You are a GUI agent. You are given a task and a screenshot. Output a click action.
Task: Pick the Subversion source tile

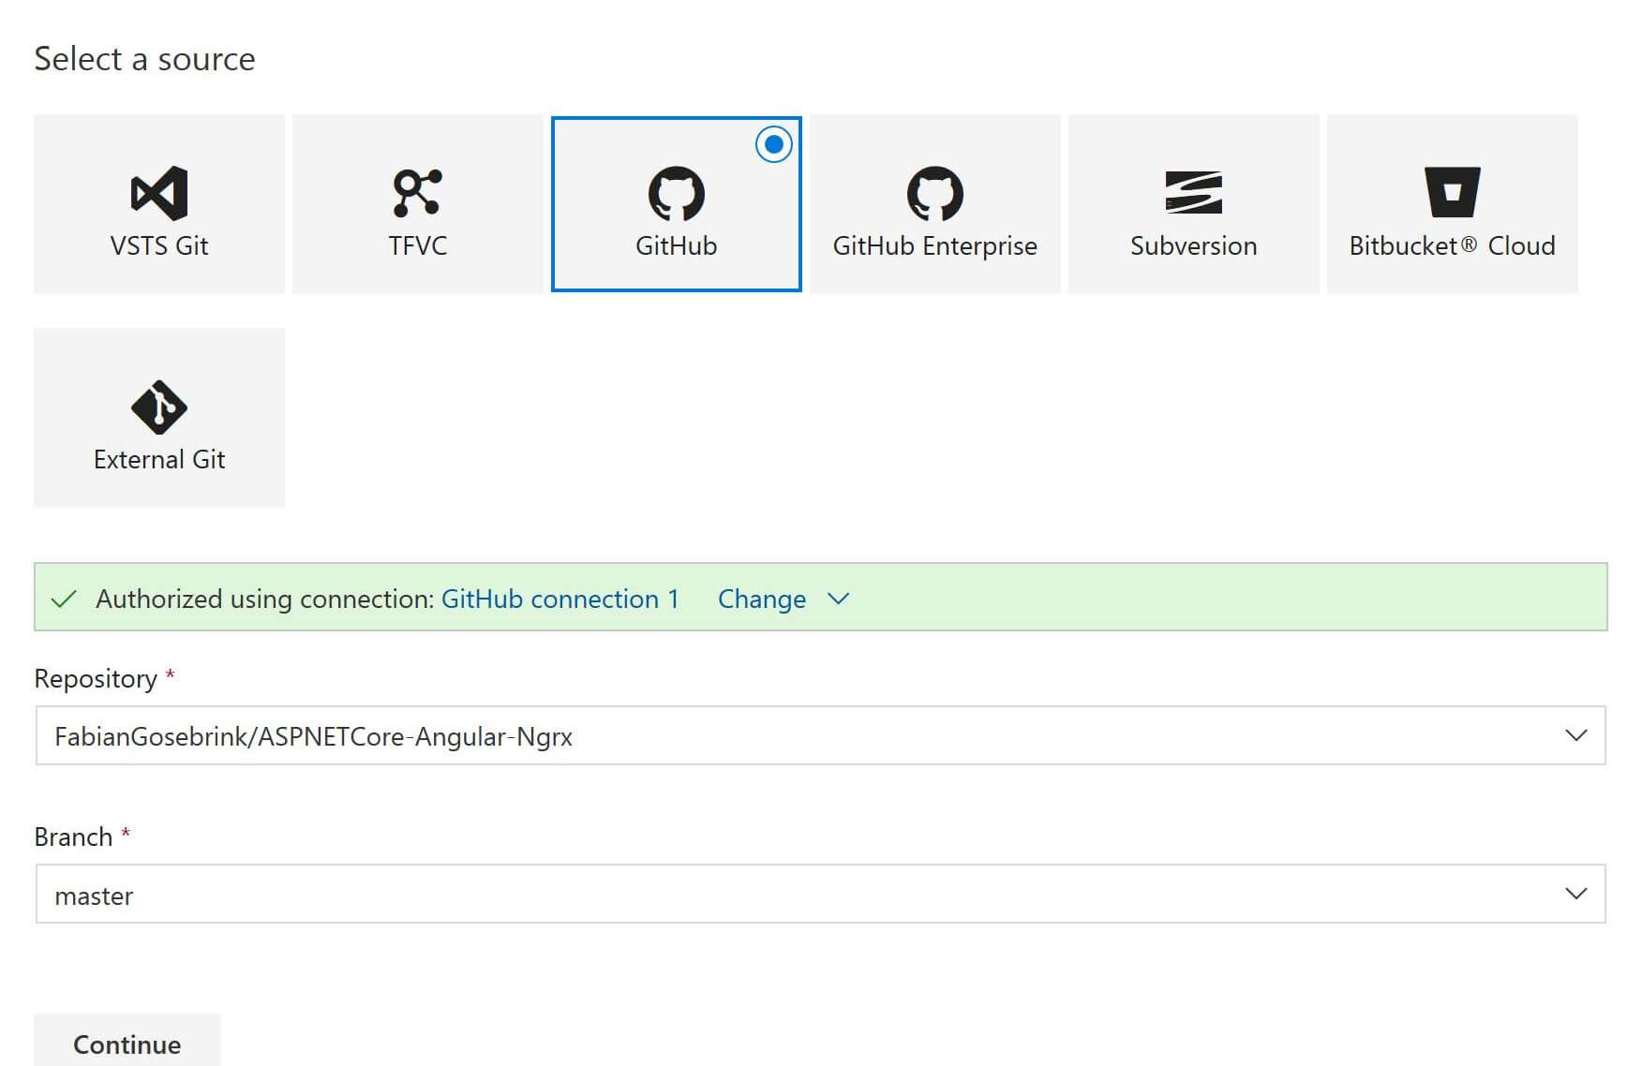pos(1194,204)
